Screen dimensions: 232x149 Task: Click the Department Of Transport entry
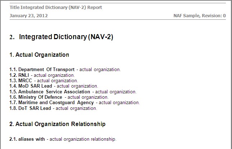point(46,70)
